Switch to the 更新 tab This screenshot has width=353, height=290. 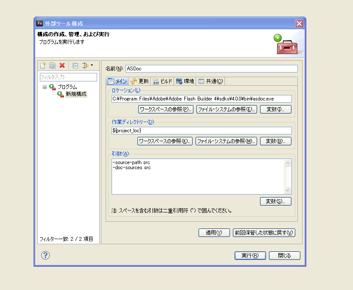coord(140,81)
